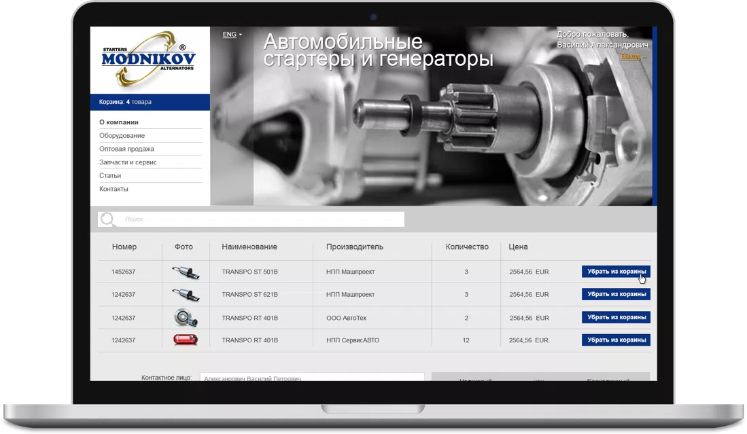Click the Фото column header
747x434 pixels.
coord(184,247)
